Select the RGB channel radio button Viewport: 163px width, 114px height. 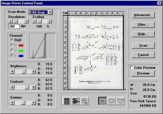click(x=12, y=40)
